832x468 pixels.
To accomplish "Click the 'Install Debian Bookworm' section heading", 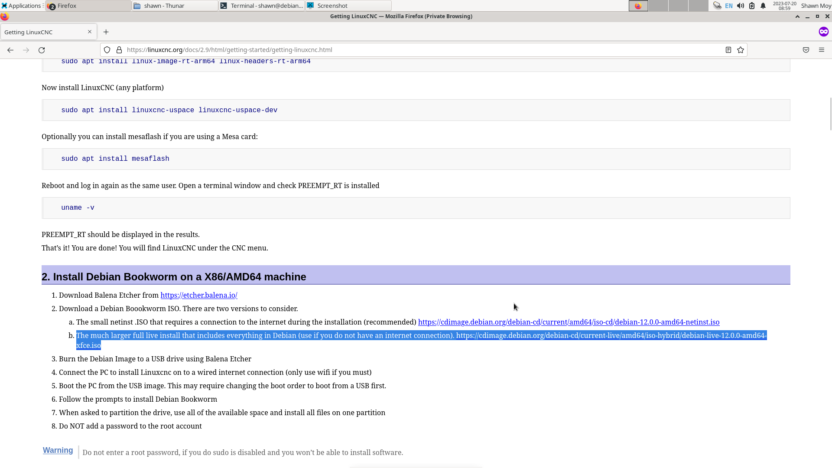I will coord(174,276).
